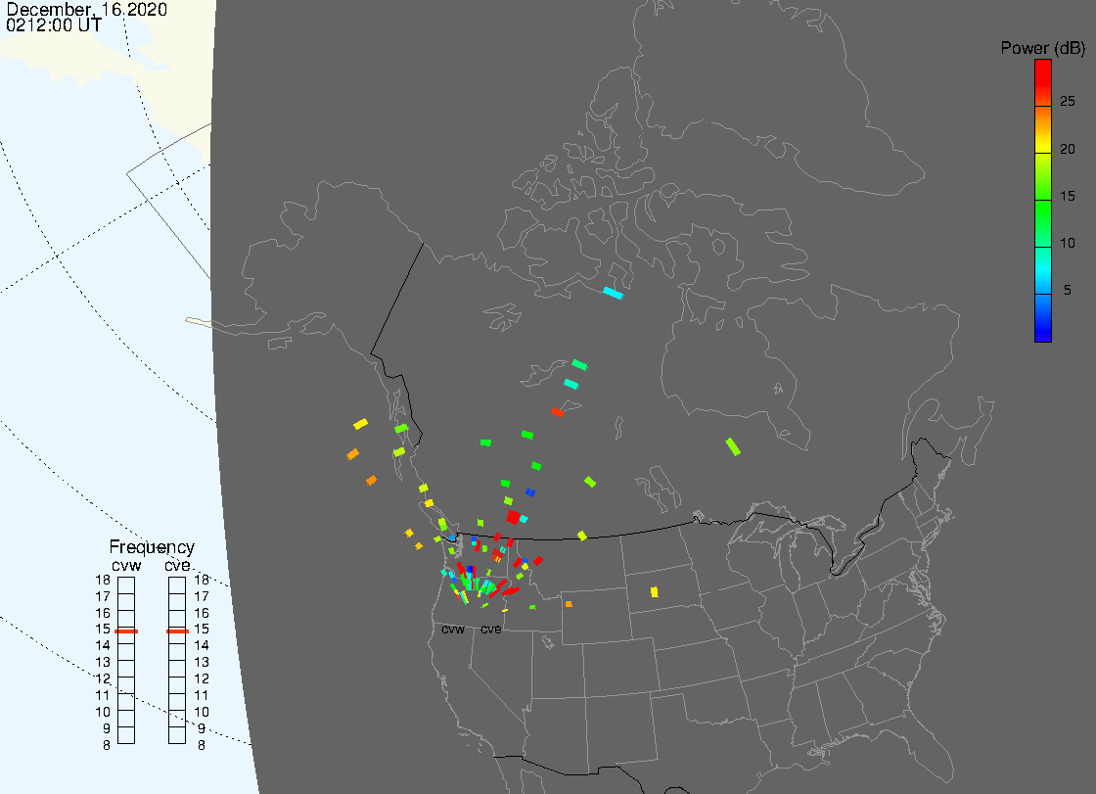Select the blue echo marker in Alberta

(530, 492)
